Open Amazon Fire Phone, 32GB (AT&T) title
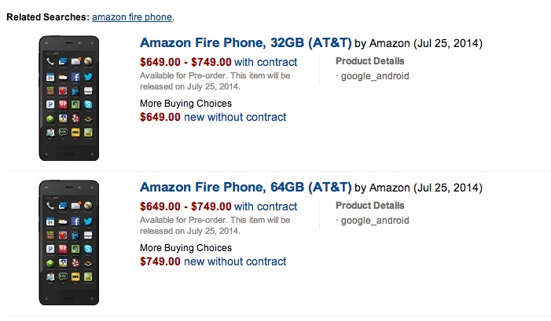Image resolution: width=551 pixels, height=321 pixels. click(245, 42)
